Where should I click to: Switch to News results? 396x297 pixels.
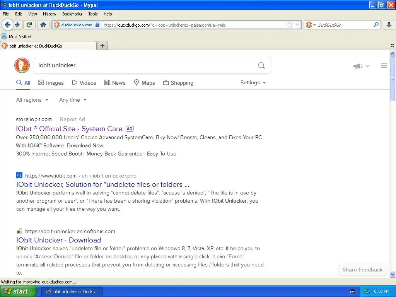115,83
